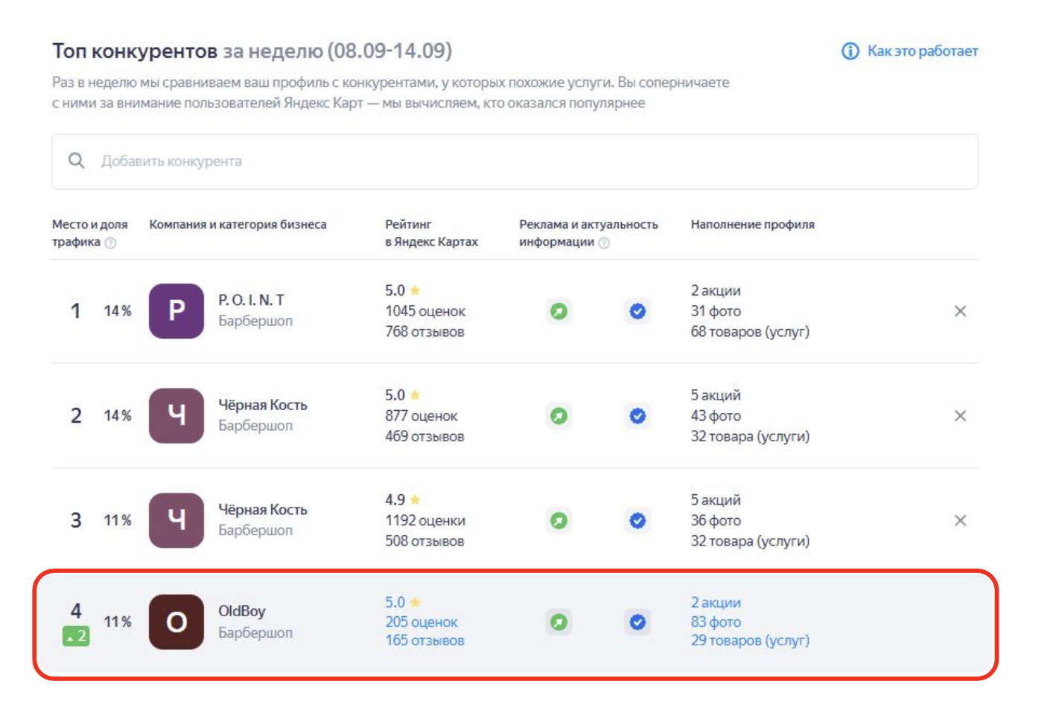
Task: Click '768 отзывов' text
Action: [424, 332]
